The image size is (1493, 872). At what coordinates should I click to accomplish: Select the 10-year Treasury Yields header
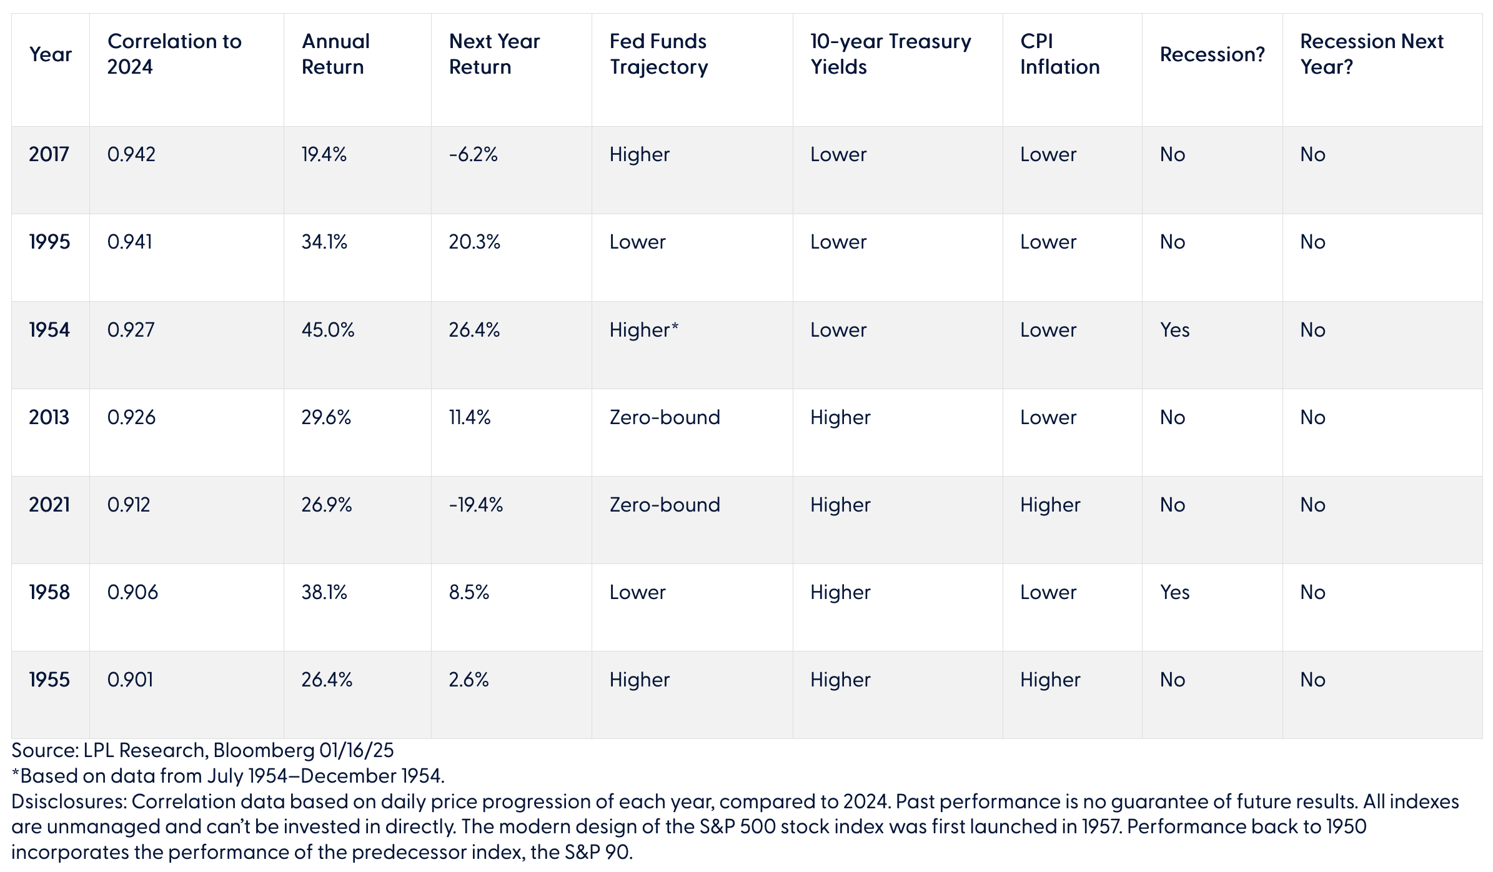890,54
